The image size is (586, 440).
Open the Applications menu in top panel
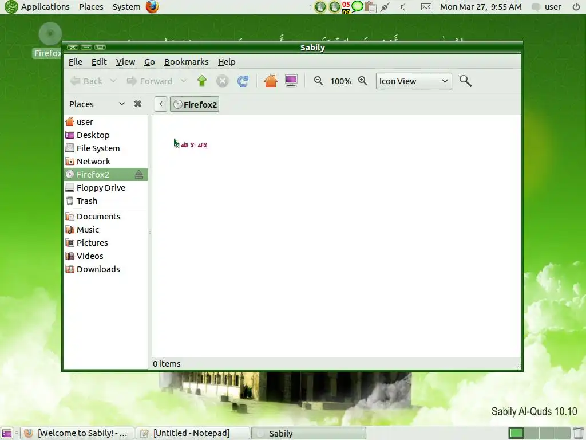click(x=45, y=7)
